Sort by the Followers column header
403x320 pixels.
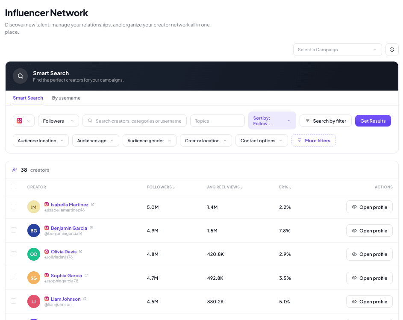161,187
